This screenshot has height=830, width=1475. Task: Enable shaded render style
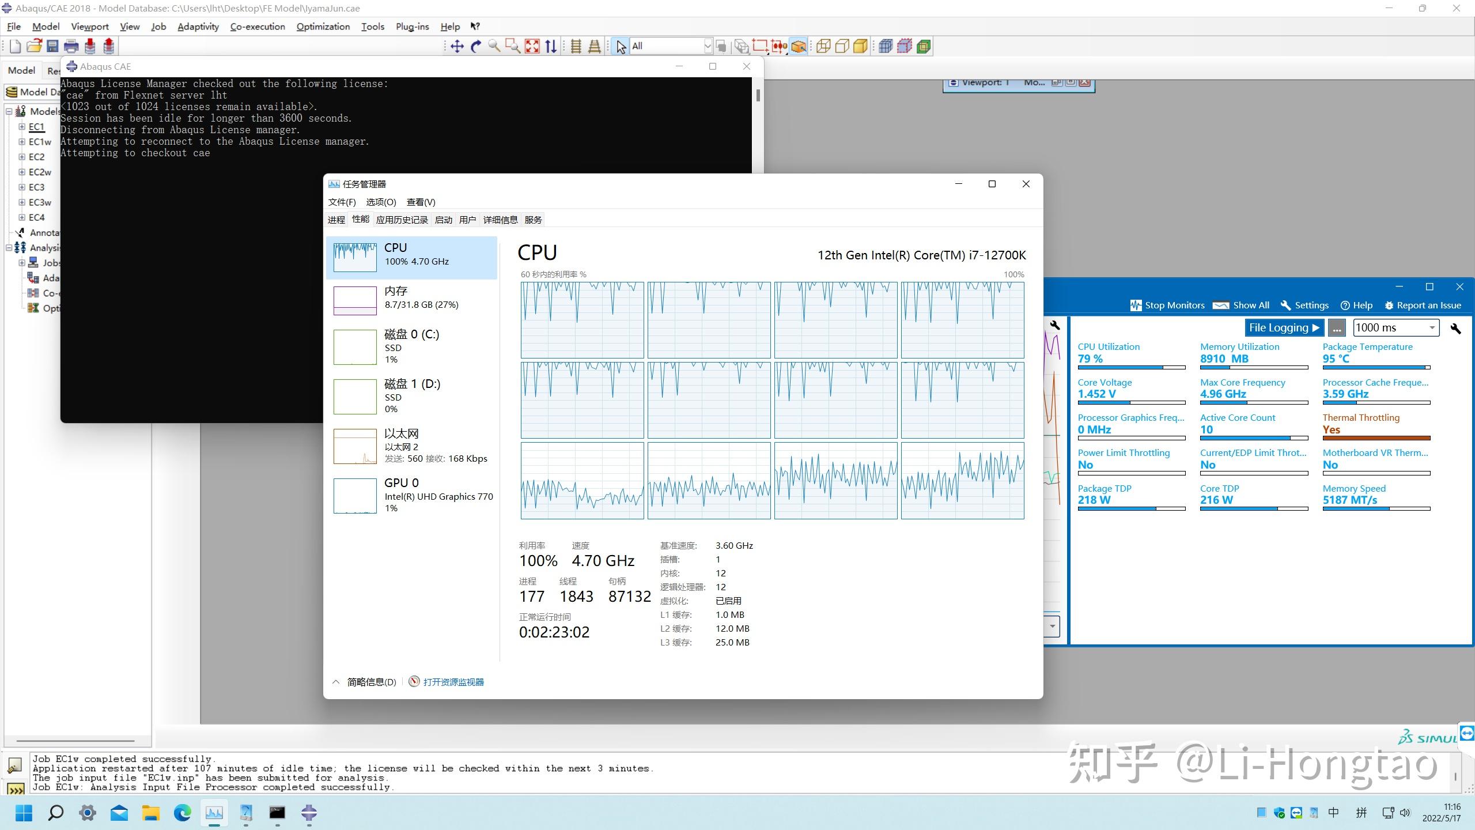pos(861,46)
